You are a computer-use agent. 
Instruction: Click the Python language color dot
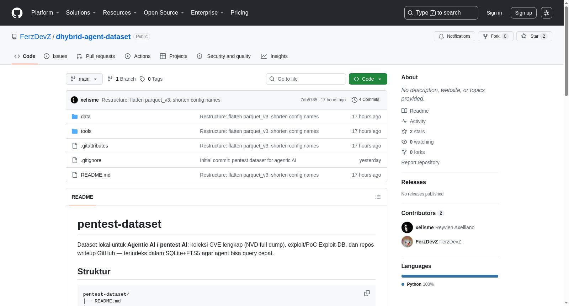(x=403, y=284)
